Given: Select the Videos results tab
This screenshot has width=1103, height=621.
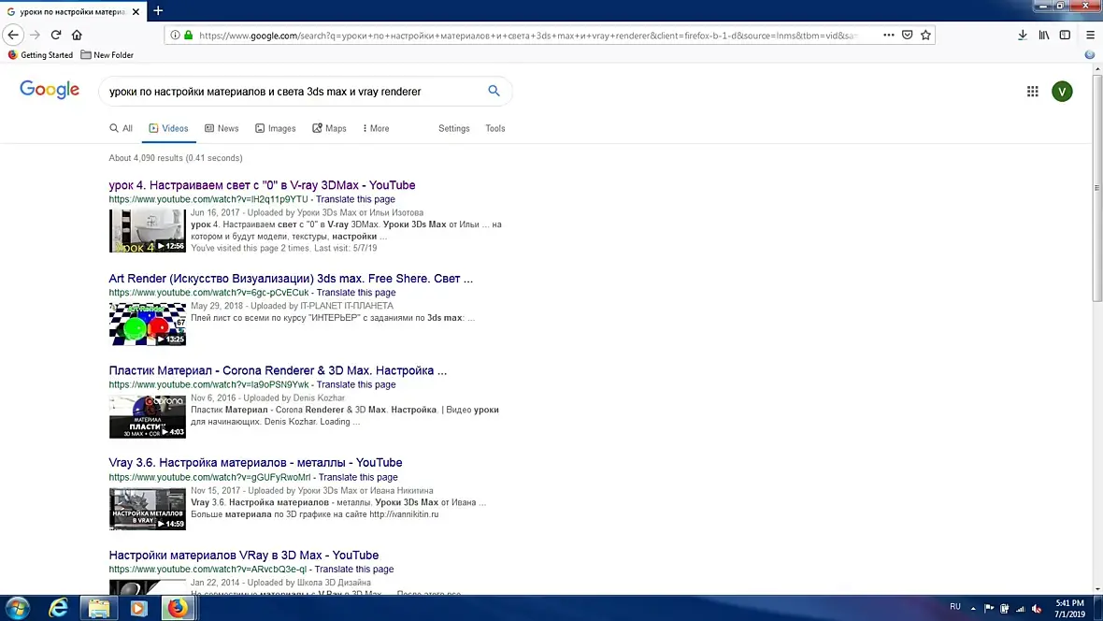Looking at the screenshot, I should pyautogui.click(x=169, y=128).
